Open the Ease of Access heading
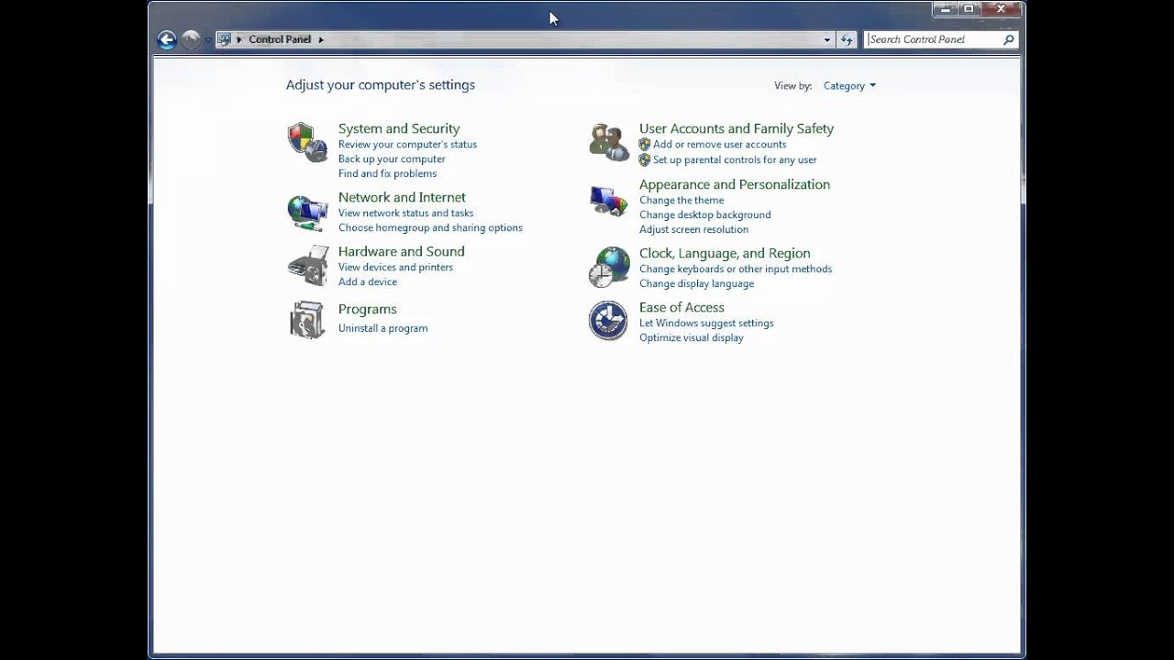Viewport: 1174px width, 660px height. [681, 307]
